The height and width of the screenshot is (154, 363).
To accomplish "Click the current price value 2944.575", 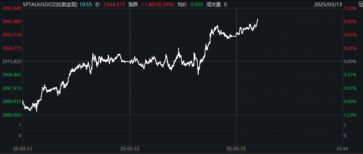I will click(x=114, y=4).
